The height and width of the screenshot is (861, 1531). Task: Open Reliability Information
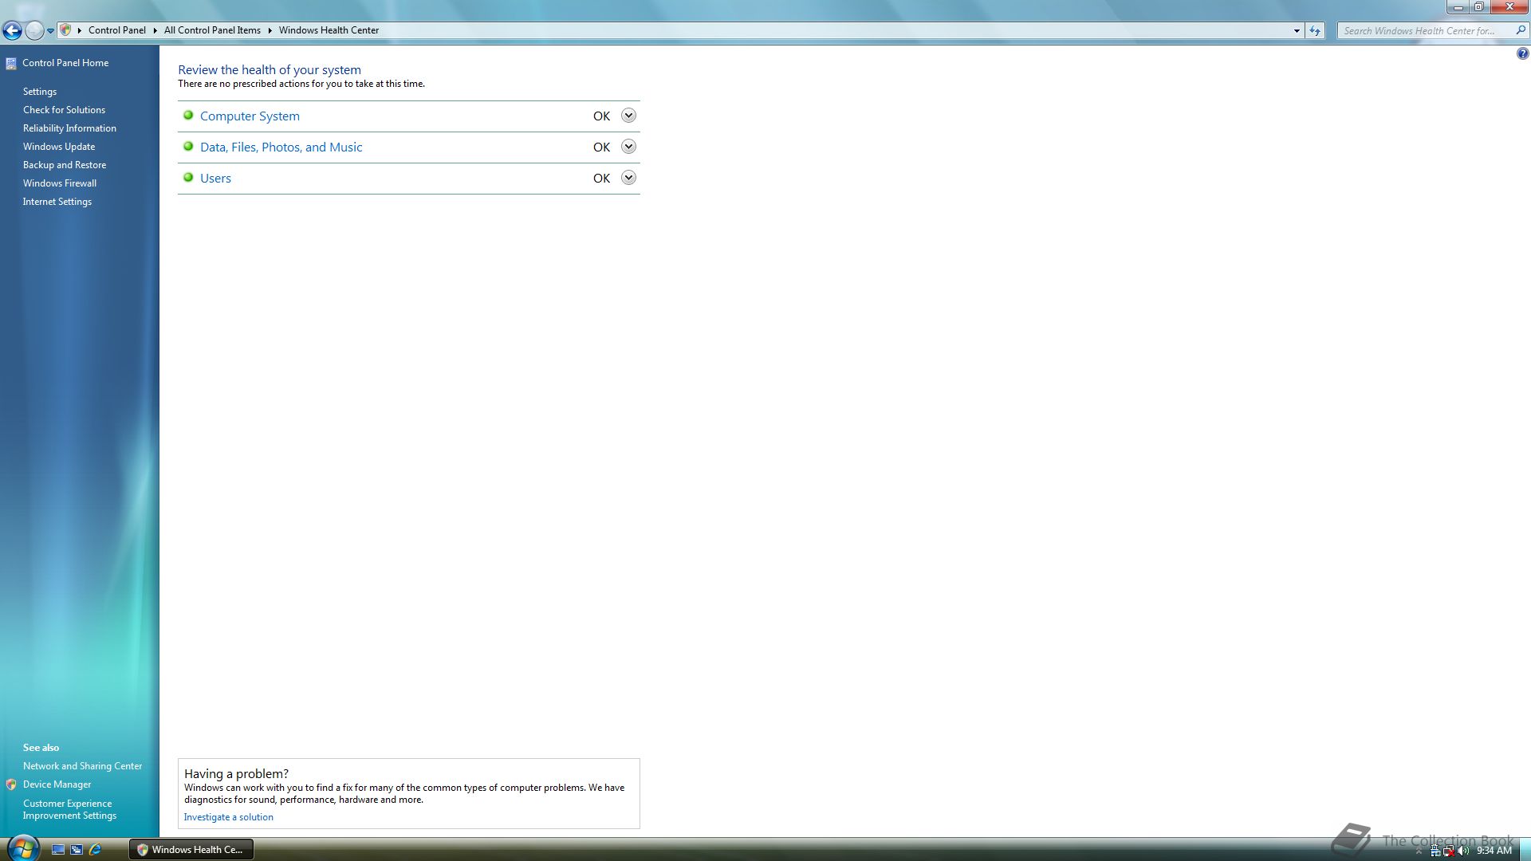pyautogui.click(x=69, y=128)
